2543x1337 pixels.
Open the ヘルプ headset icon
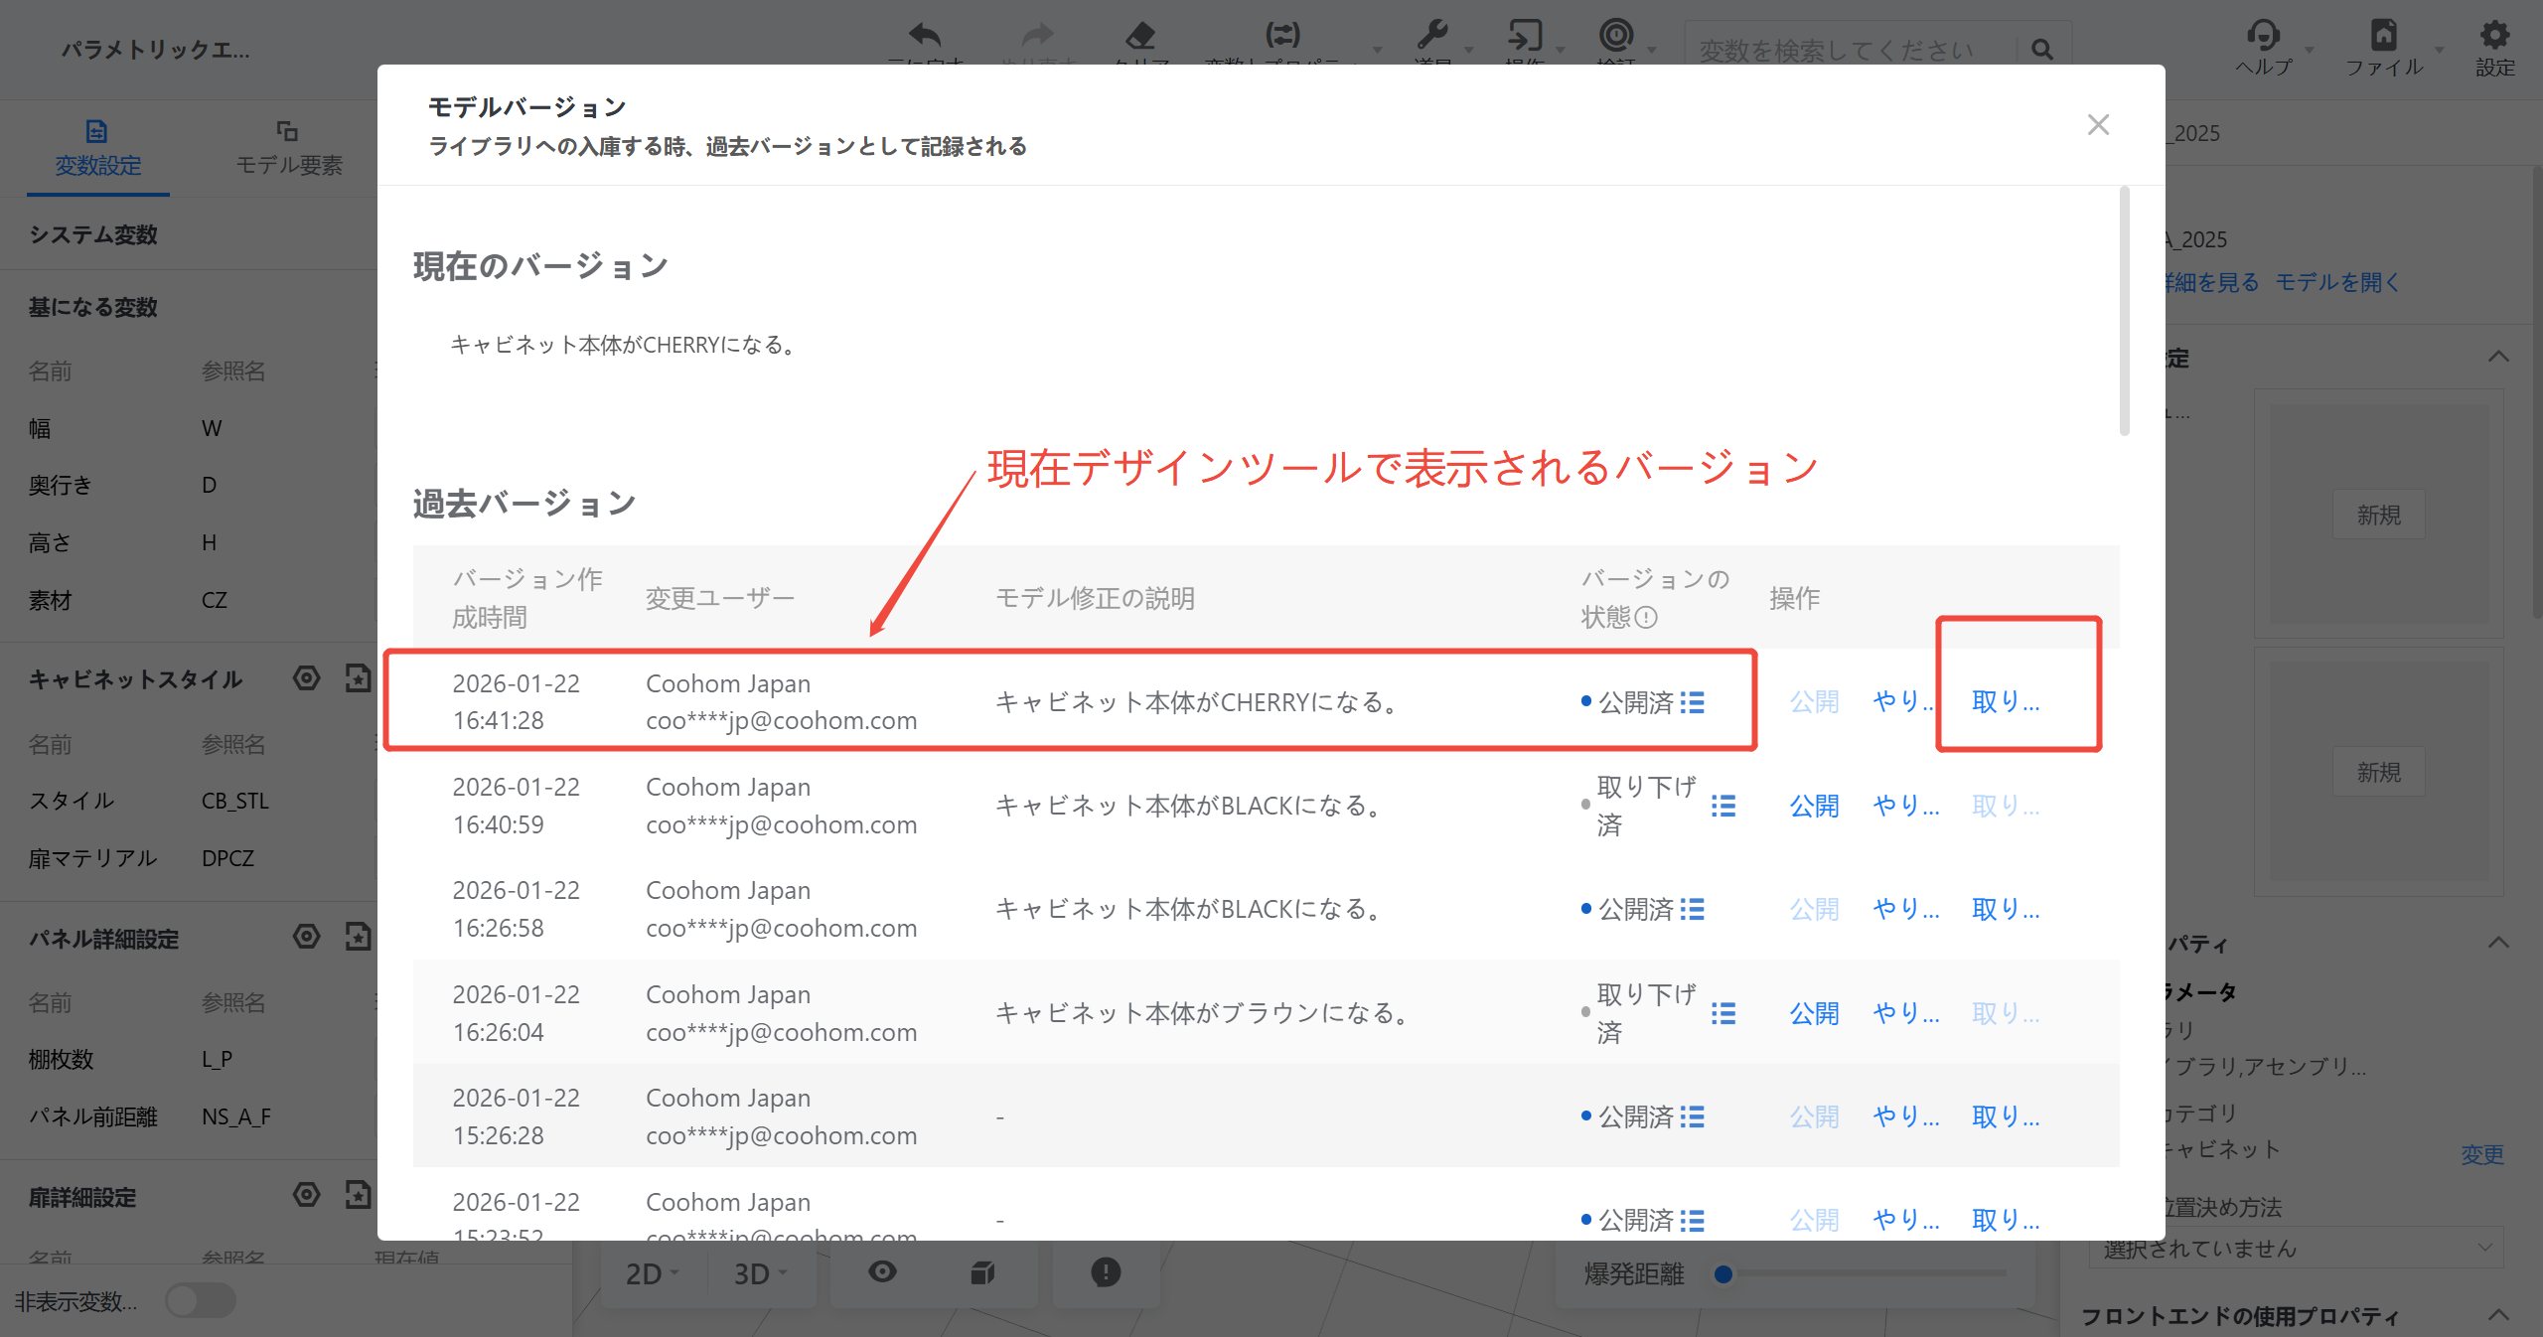(x=2264, y=36)
